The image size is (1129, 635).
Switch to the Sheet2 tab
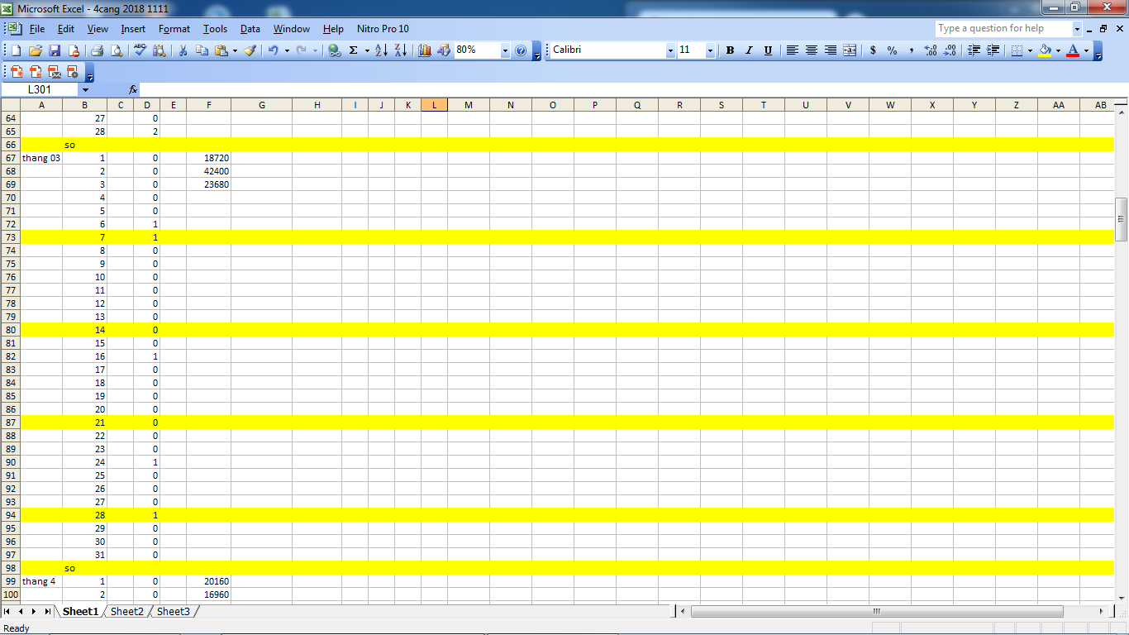127,612
